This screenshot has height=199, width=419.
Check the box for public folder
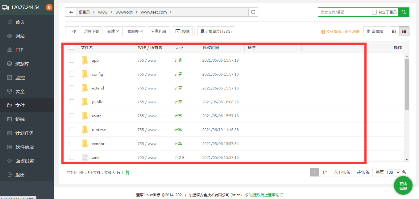point(72,102)
